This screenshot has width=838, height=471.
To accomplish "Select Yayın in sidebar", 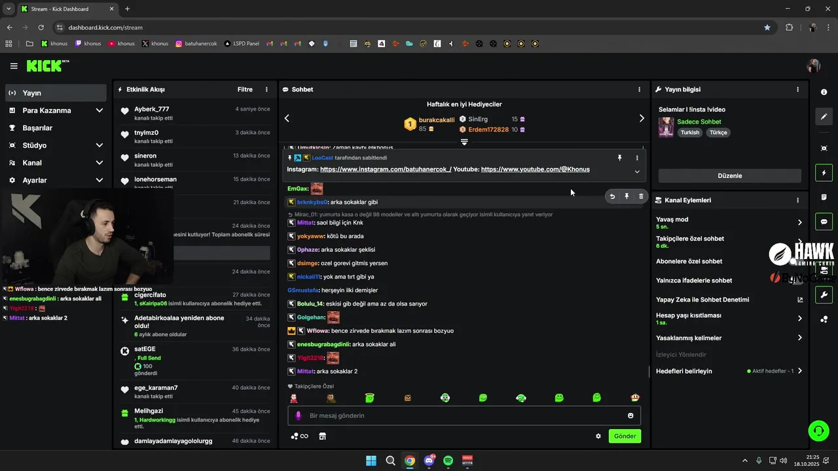I will (56, 93).
